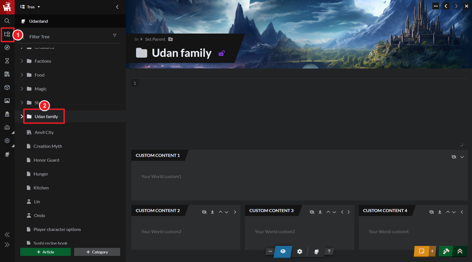The width and height of the screenshot is (472, 262).
Task: Select the Honor Guard article
Action: (x=46, y=160)
